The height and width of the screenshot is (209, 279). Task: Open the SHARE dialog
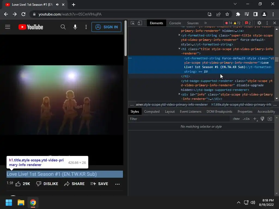74,184
